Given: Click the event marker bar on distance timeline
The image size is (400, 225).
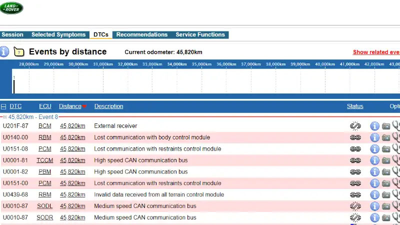Looking at the screenshot, I should click(14, 86).
